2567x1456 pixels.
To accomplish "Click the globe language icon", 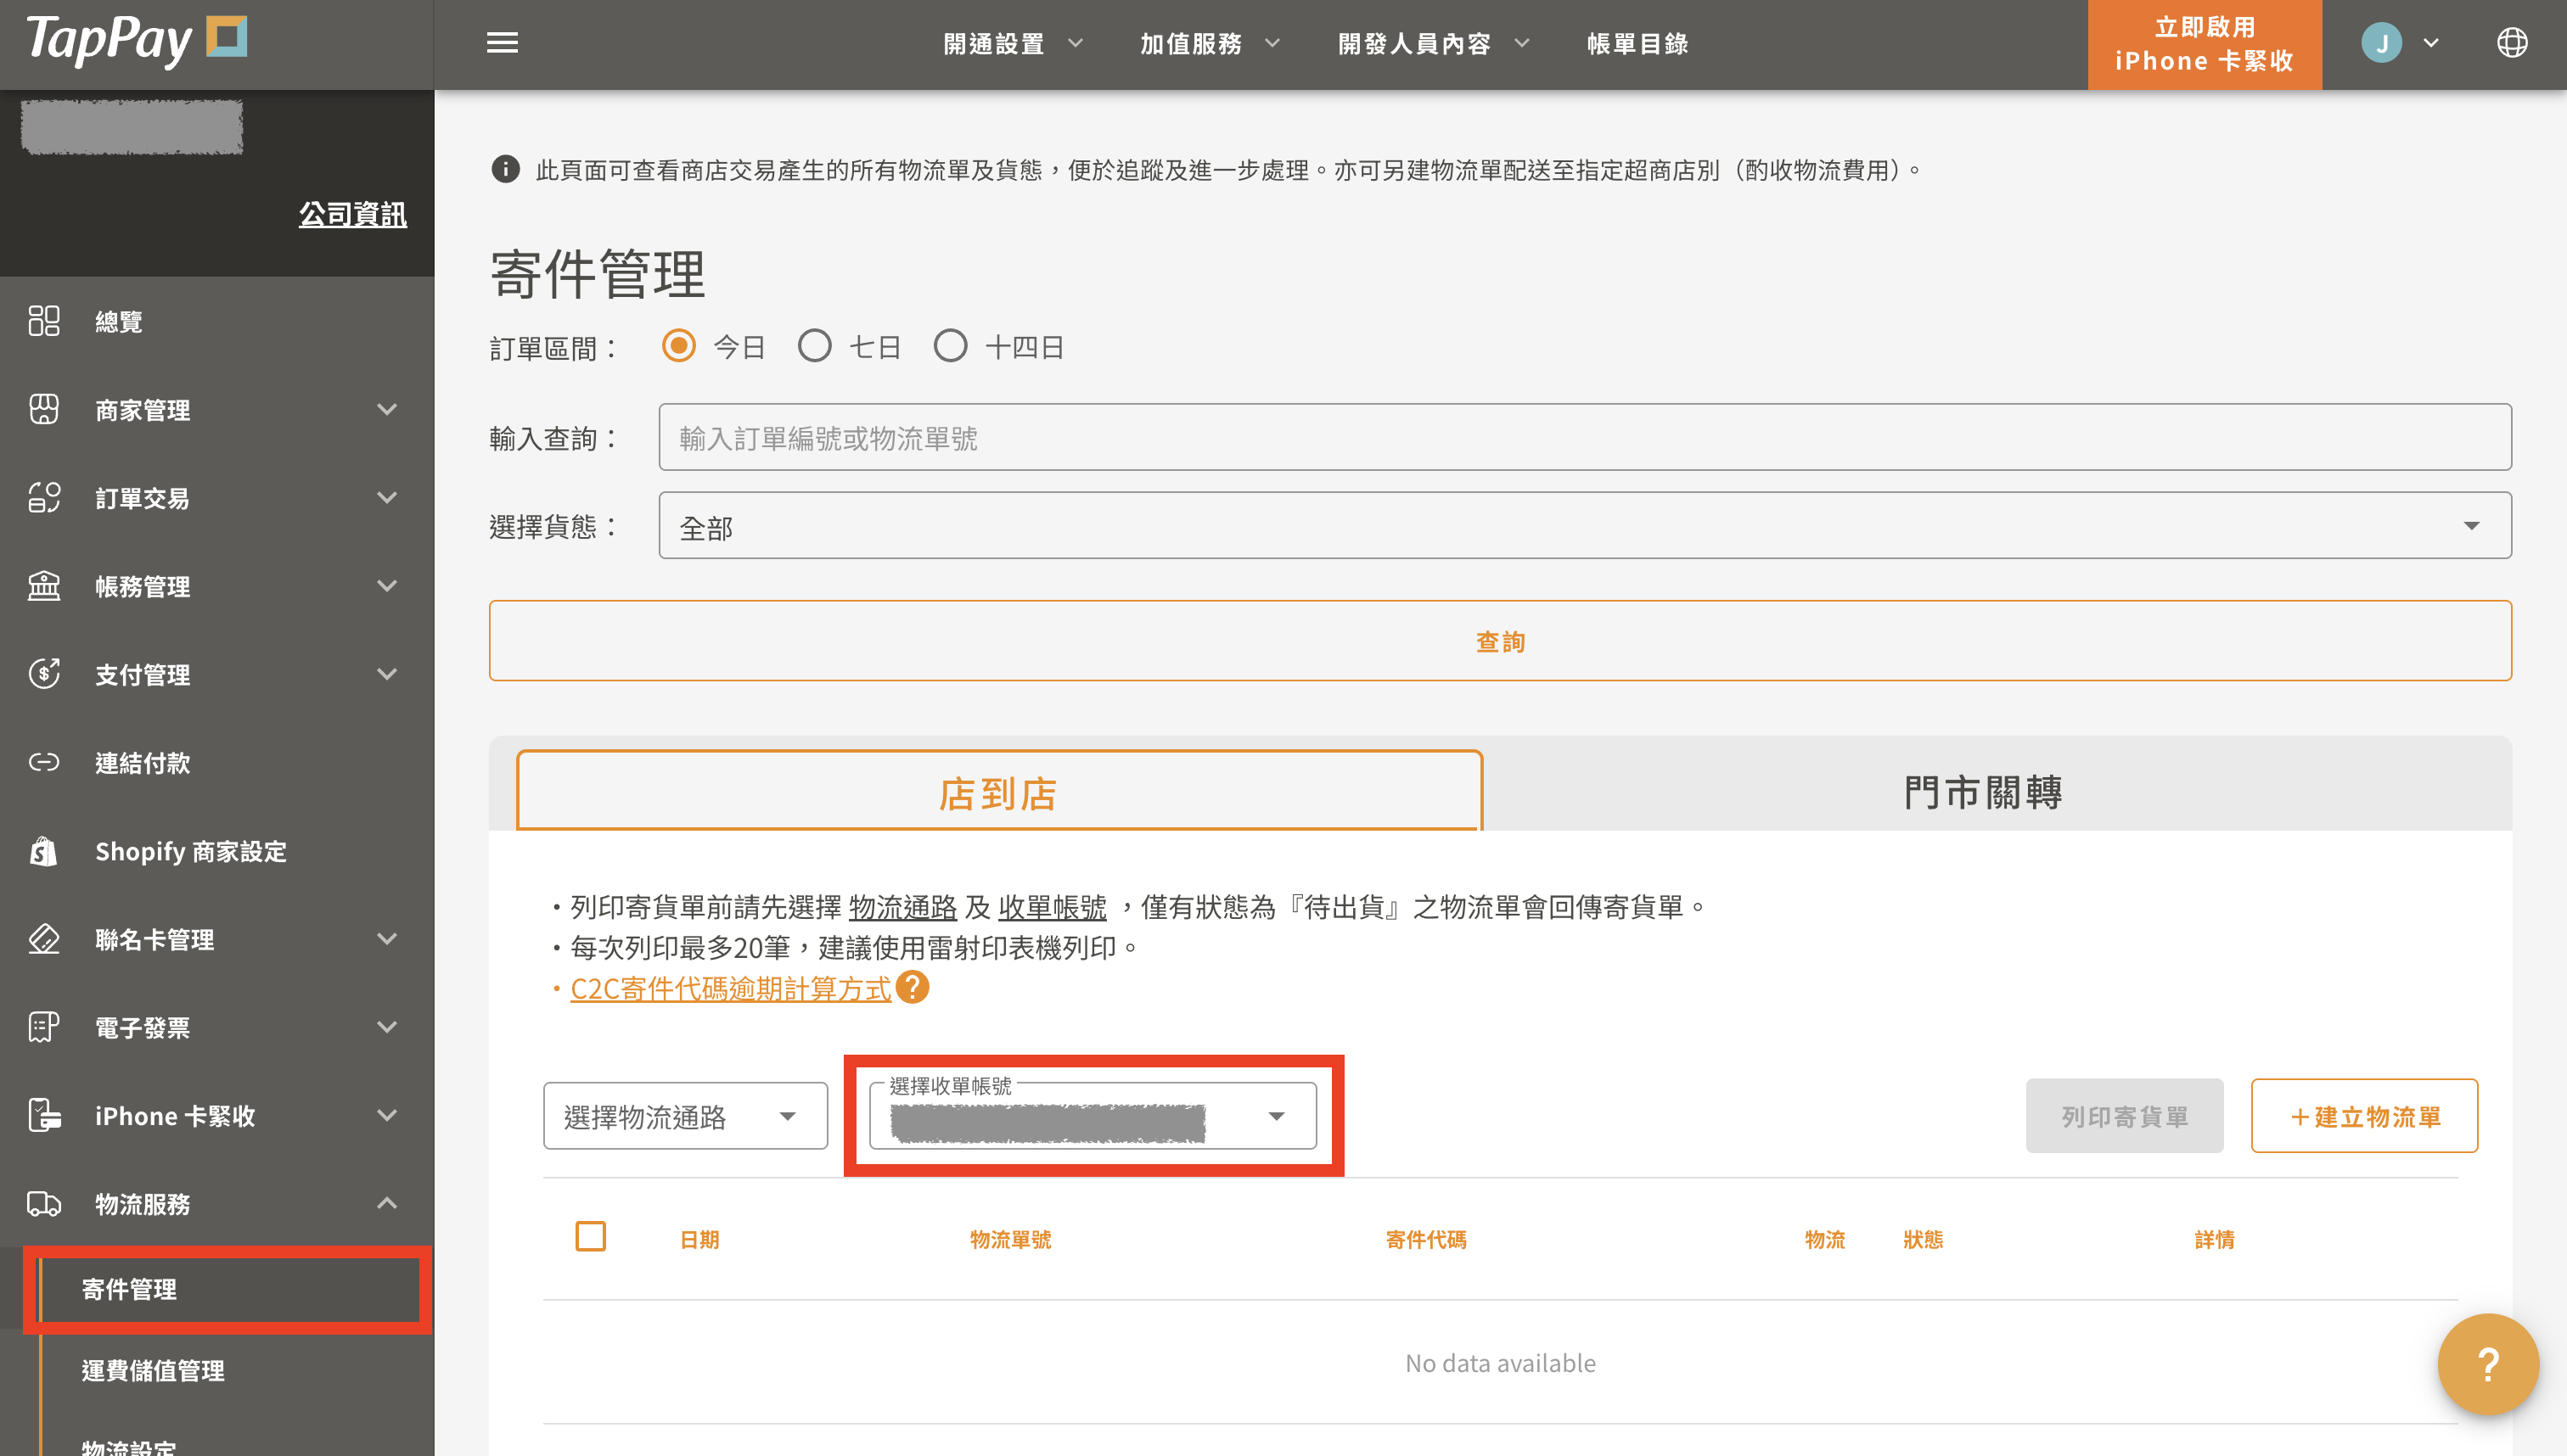I will 2512,43.
